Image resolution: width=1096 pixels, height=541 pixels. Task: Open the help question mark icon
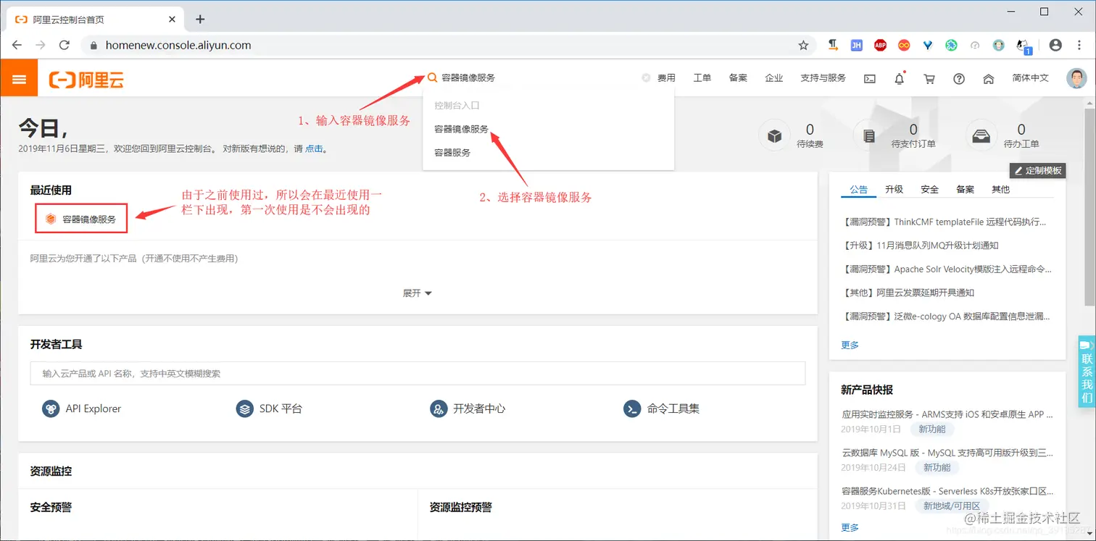point(959,79)
